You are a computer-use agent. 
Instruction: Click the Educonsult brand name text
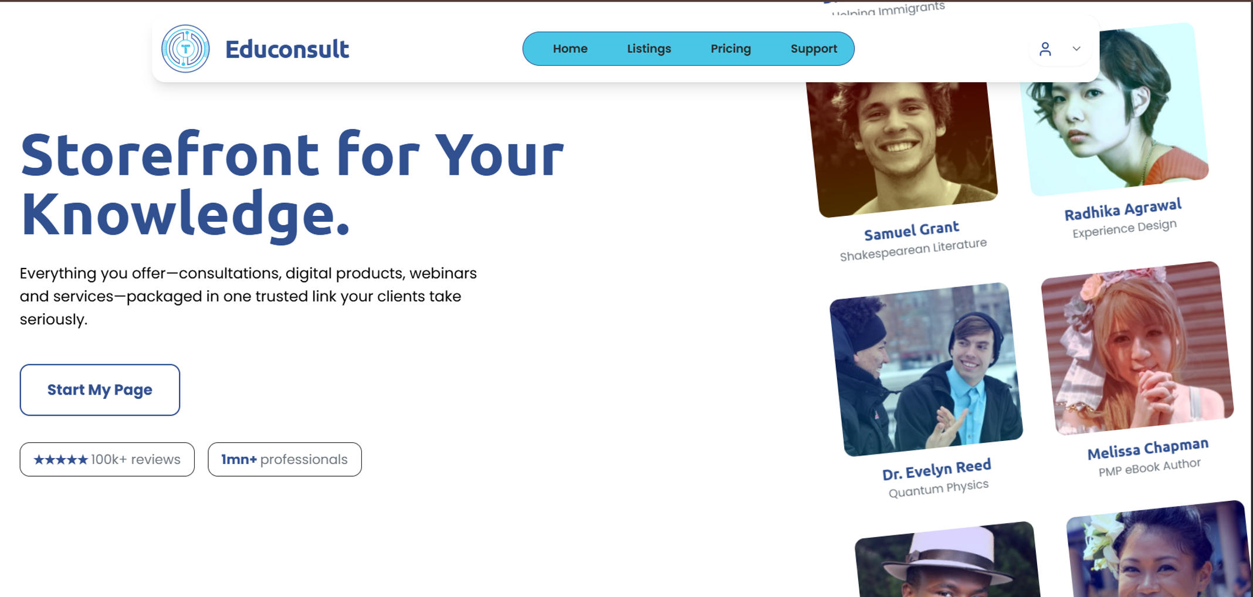(x=287, y=49)
